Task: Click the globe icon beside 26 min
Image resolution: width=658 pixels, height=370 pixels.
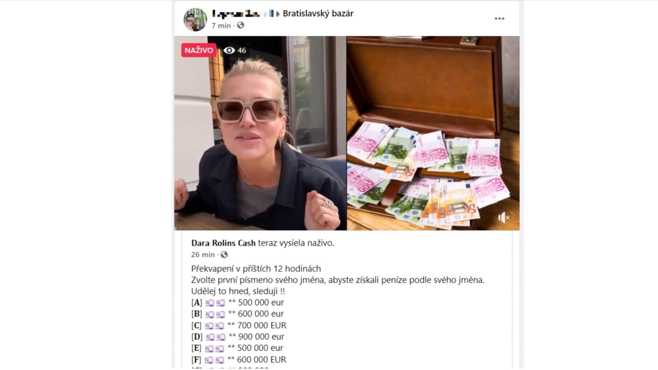Action: coord(224,255)
